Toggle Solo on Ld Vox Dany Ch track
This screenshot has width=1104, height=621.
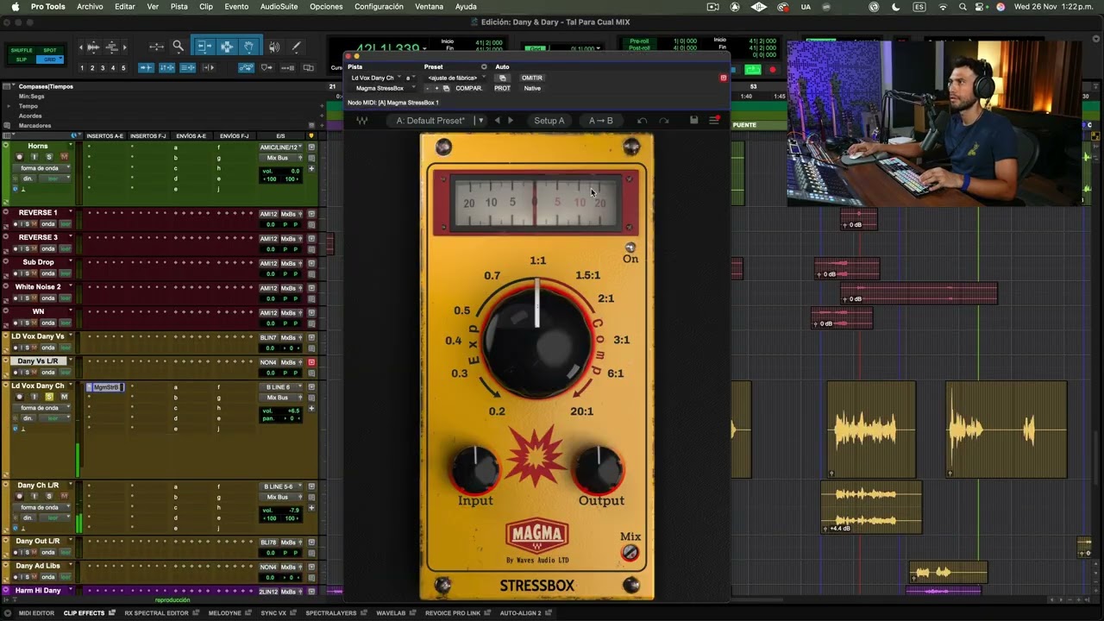[49, 397]
